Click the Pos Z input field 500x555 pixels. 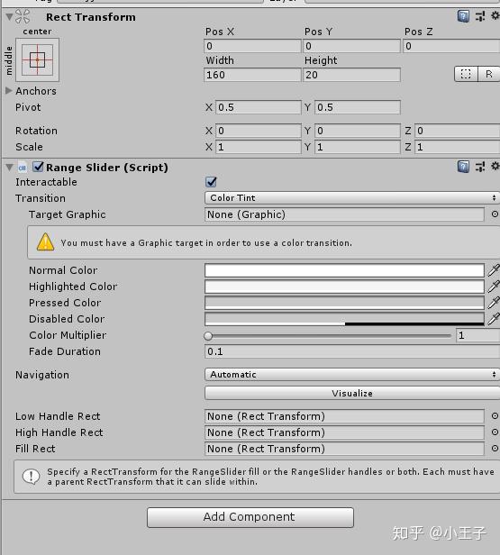[x=451, y=46]
